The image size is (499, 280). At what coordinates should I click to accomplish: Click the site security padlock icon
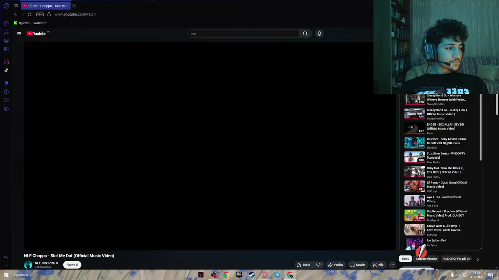49,14
